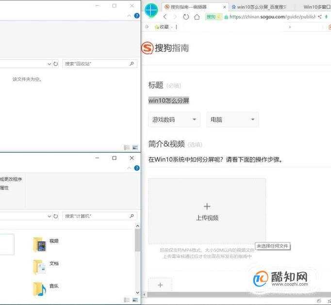Click 属性 in Computer window ribbon

click(4, 188)
